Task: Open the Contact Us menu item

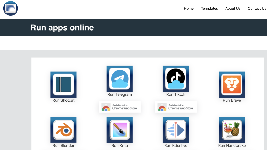Action: click(257, 9)
